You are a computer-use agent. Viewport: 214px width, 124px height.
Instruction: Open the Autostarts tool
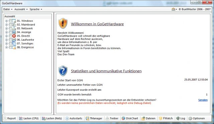coord(74,118)
